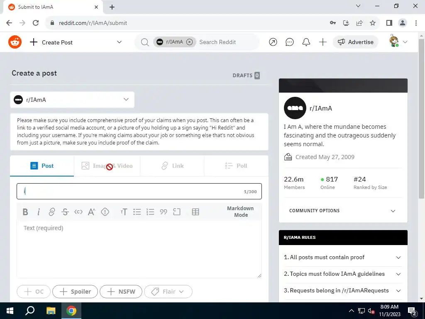Image resolution: width=425 pixels, height=319 pixels.
Task: Expand rule 3 Requests belong in /r/IAmARequests
Action: click(x=342, y=290)
